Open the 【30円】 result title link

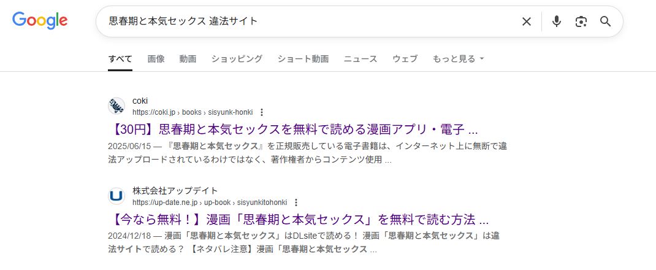pos(293,129)
